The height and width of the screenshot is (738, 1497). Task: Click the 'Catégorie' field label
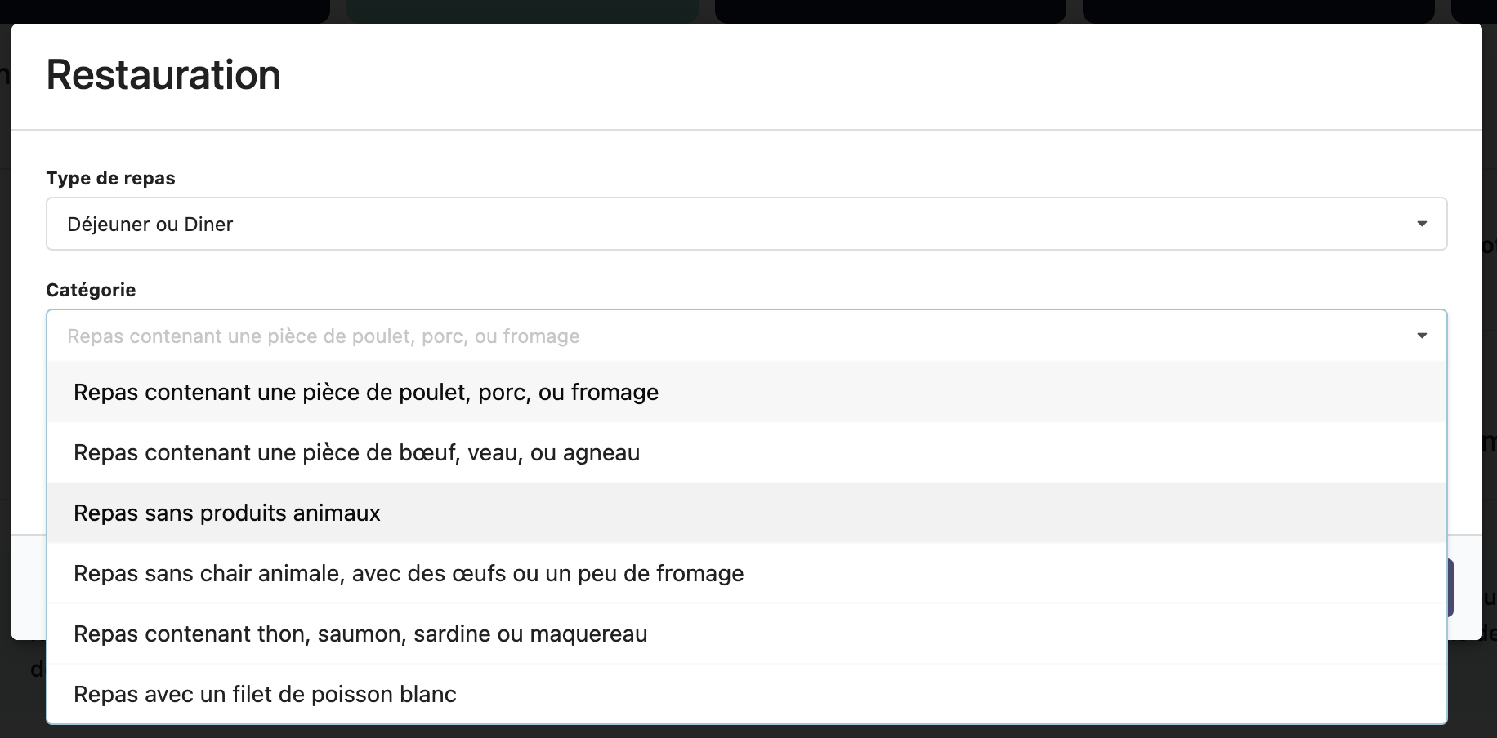[x=91, y=290]
